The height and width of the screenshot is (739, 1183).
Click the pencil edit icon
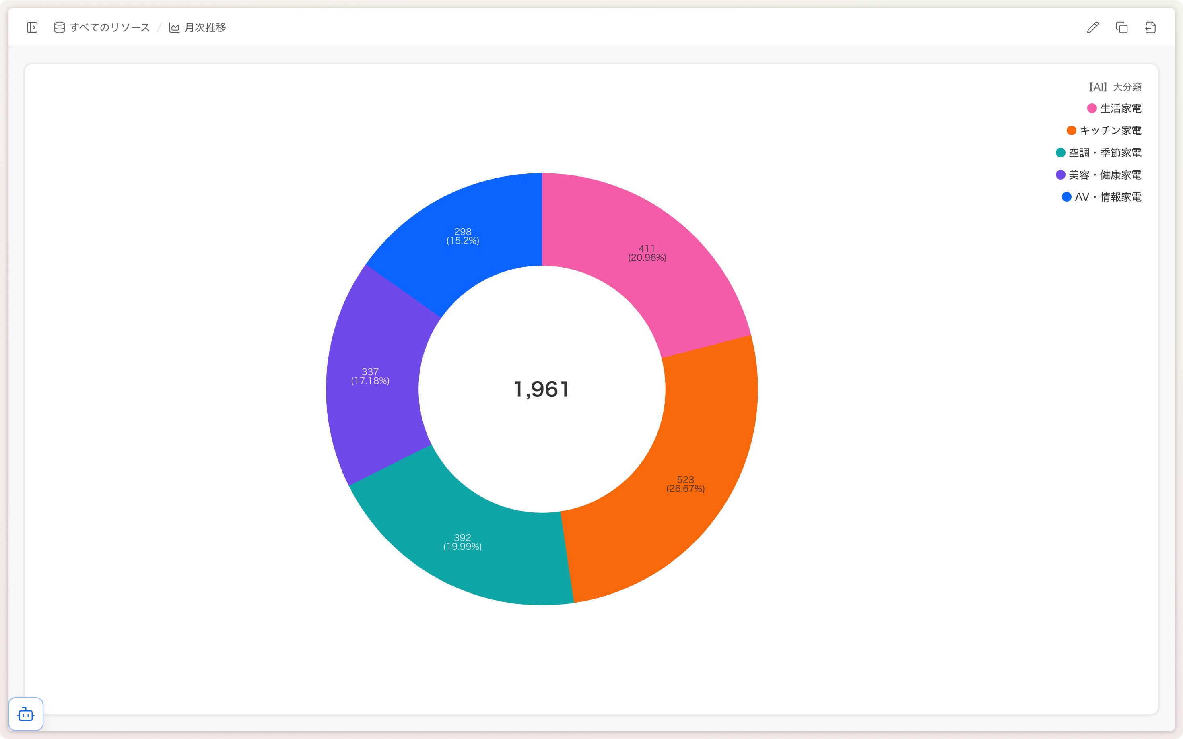pyautogui.click(x=1092, y=27)
